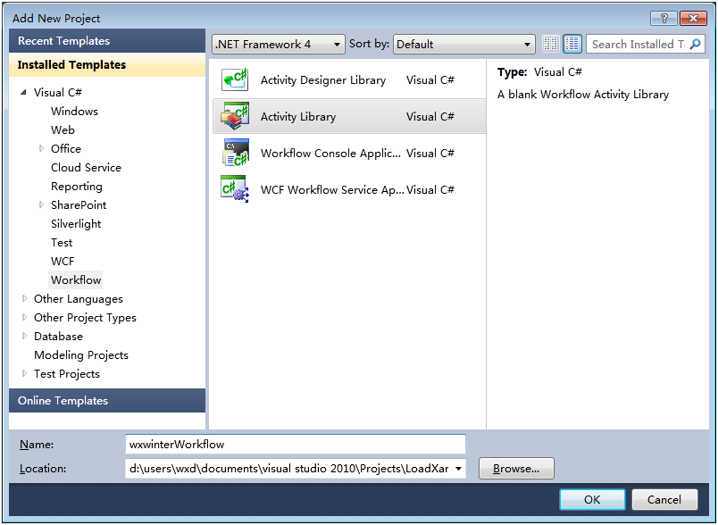The image size is (718, 525).
Task: Click Browse to choose a location
Action: [x=516, y=469]
